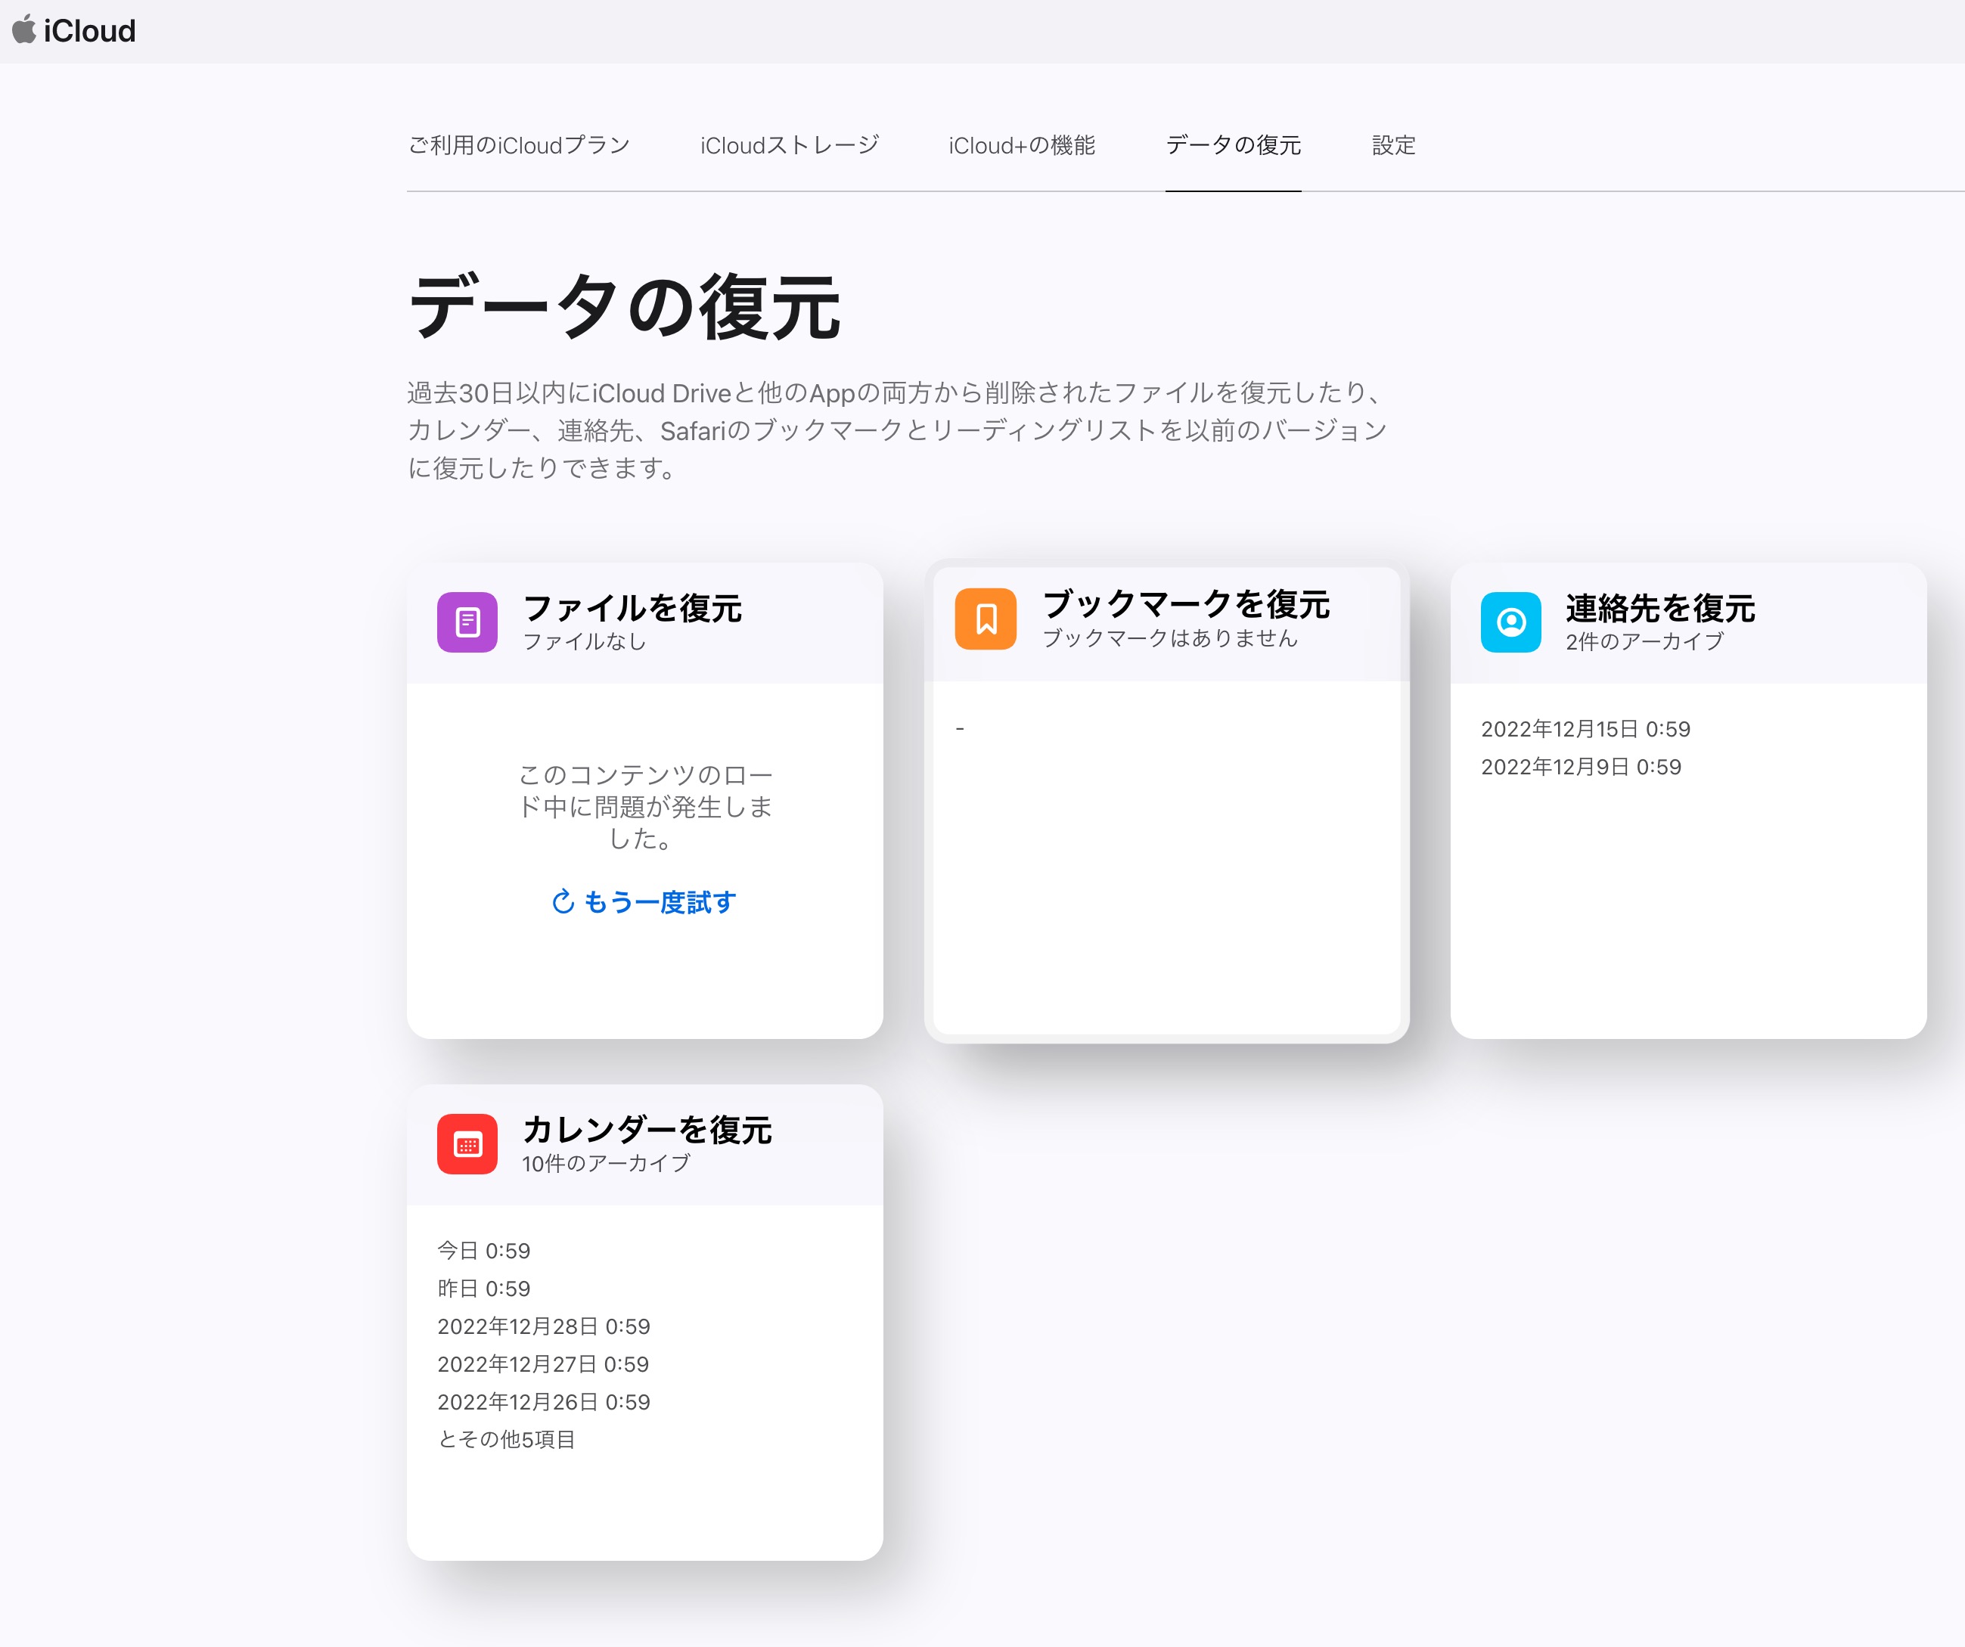Screen dimensions: 1965x1647
Task: Click the red calendar restore icon
Action: click(x=467, y=1143)
